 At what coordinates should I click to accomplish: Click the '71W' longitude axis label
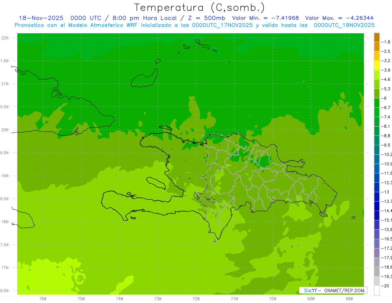click(x=234, y=299)
